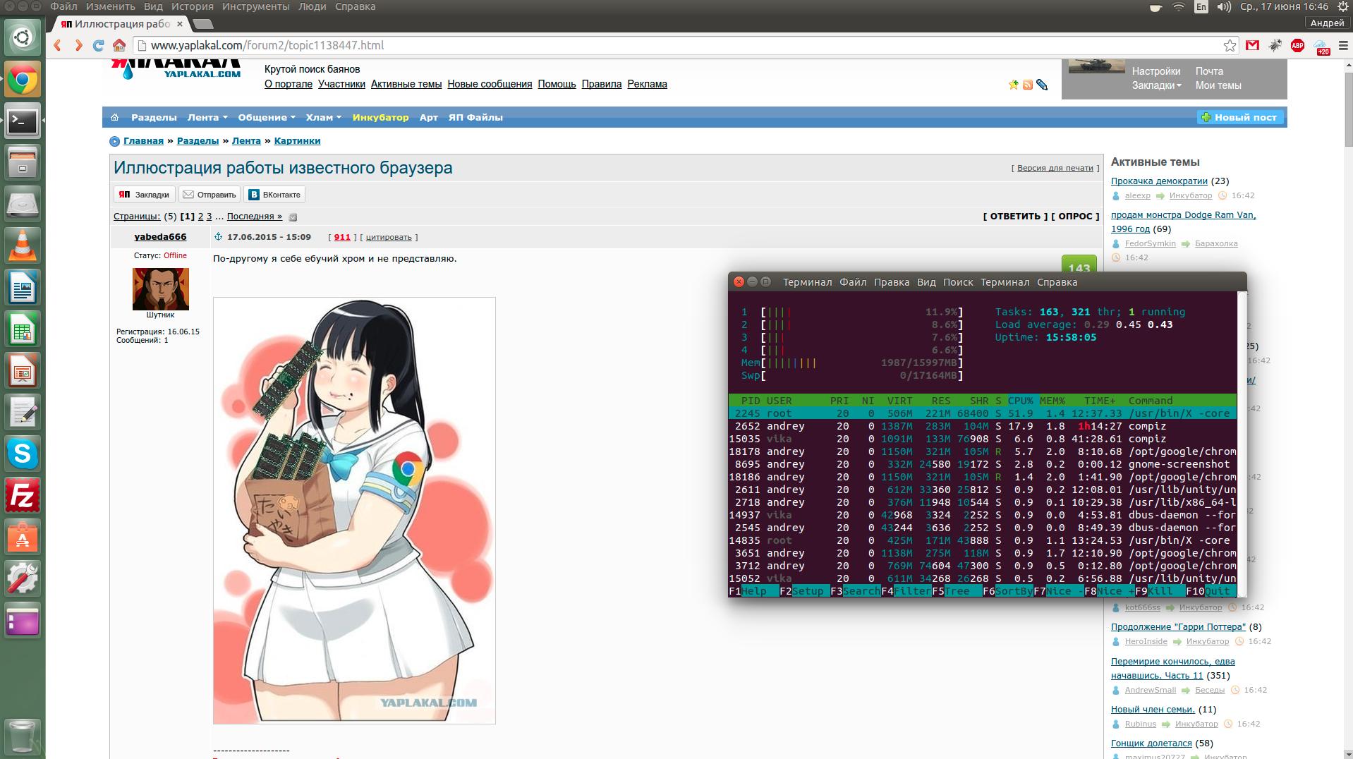1353x759 pixels.
Task: Click F6 SortBy in the htop footer
Action: tap(1008, 591)
